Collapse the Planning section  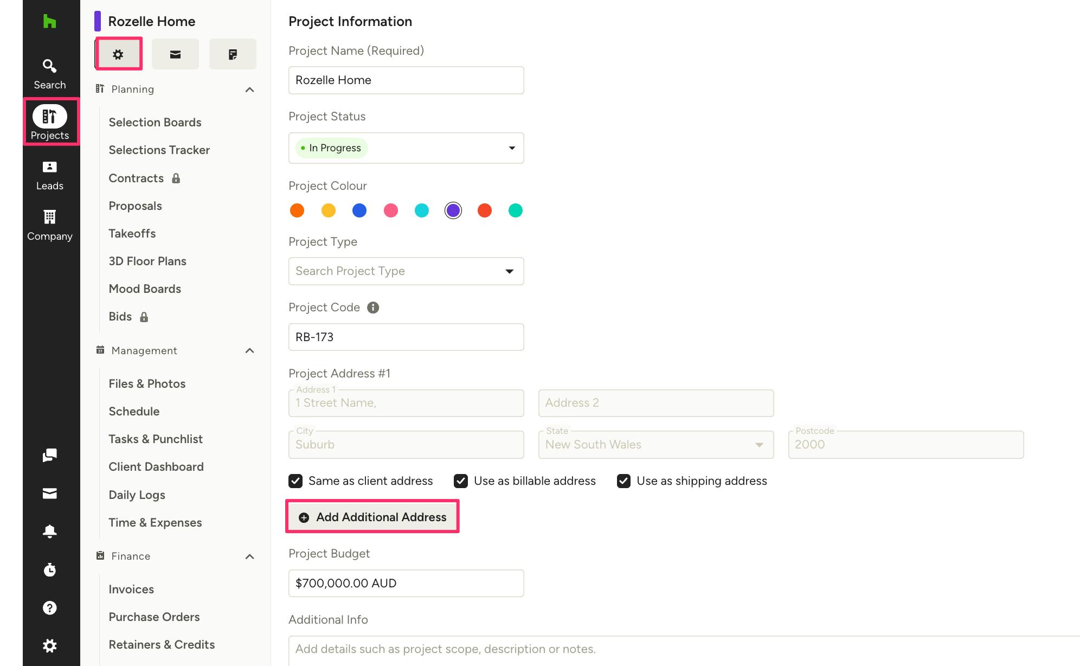tap(249, 89)
